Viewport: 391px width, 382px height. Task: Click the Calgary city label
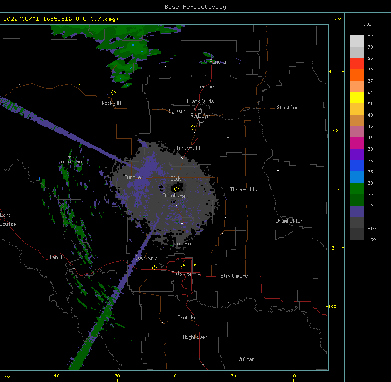pyautogui.click(x=181, y=274)
